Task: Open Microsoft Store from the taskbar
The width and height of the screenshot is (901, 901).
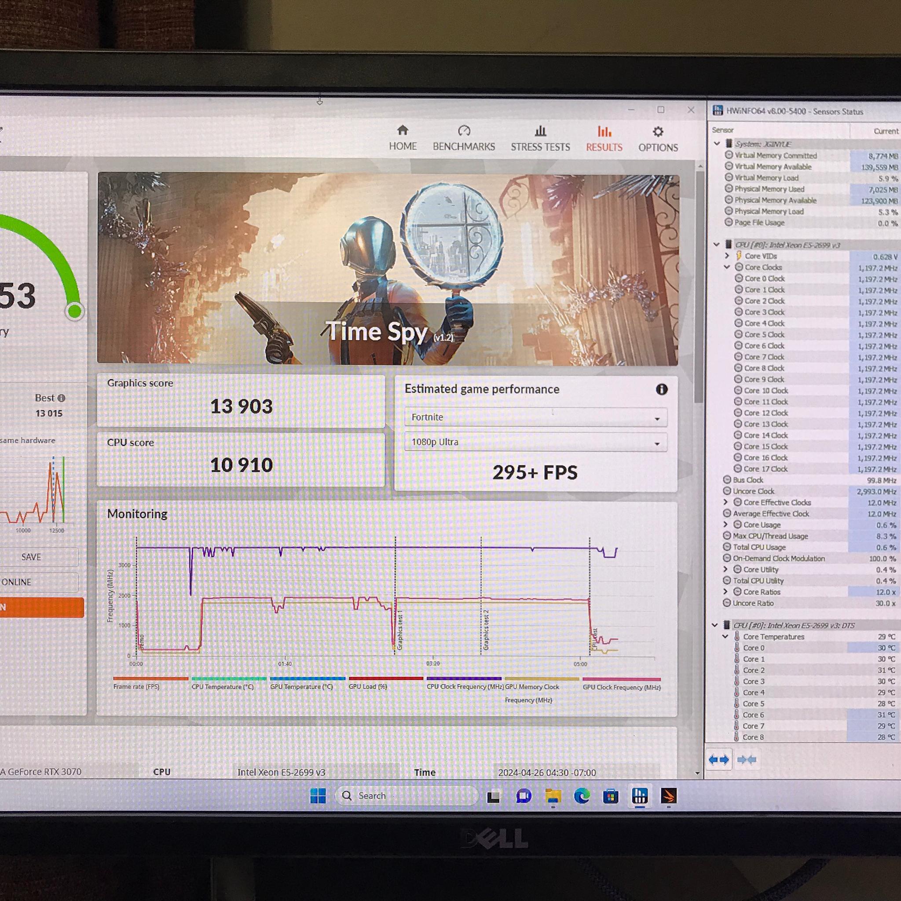Action: tap(611, 797)
